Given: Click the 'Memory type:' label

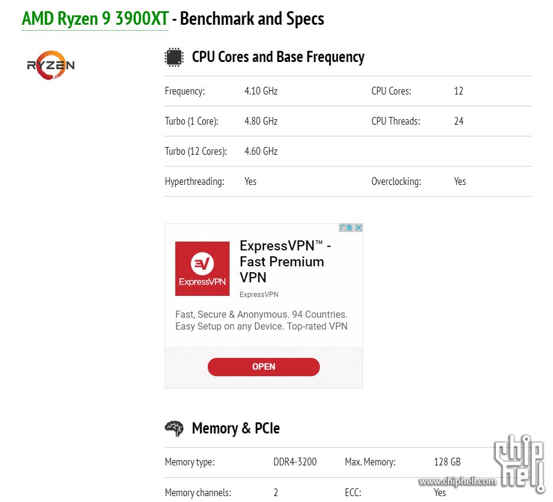Looking at the screenshot, I should 189,462.
